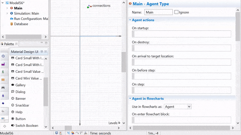This screenshot has width=241, height=135.
Task: Click the On step code field
Action: click(182, 90)
